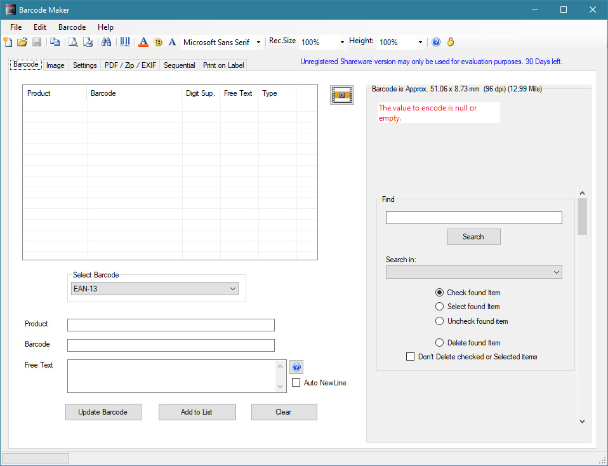Enable the Auto NewLine checkbox

296,383
